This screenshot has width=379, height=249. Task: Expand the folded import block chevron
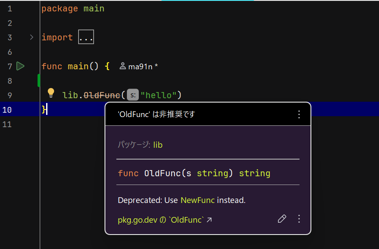(31, 37)
